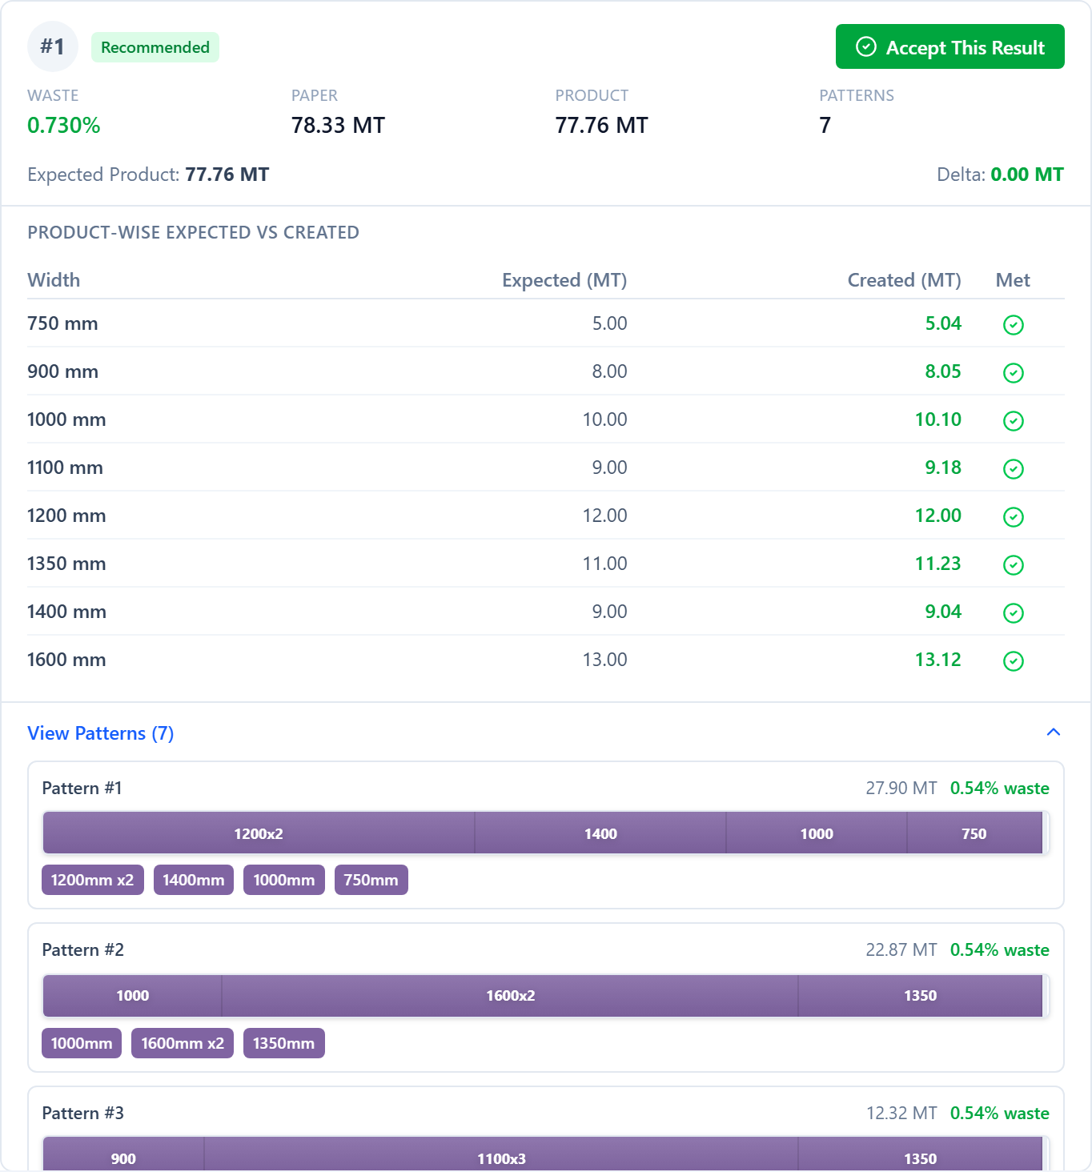1092x1172 pixels.
Task: Click the Expected Product 77.76 MT text
Action: (x=148, y=175)
